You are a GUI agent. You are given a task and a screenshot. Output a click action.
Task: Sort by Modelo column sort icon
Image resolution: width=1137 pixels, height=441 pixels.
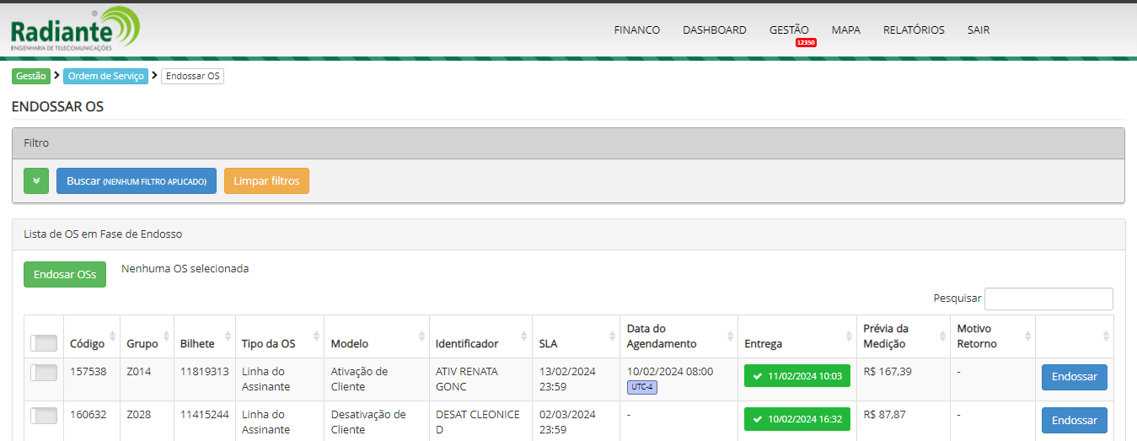[421, 336]
